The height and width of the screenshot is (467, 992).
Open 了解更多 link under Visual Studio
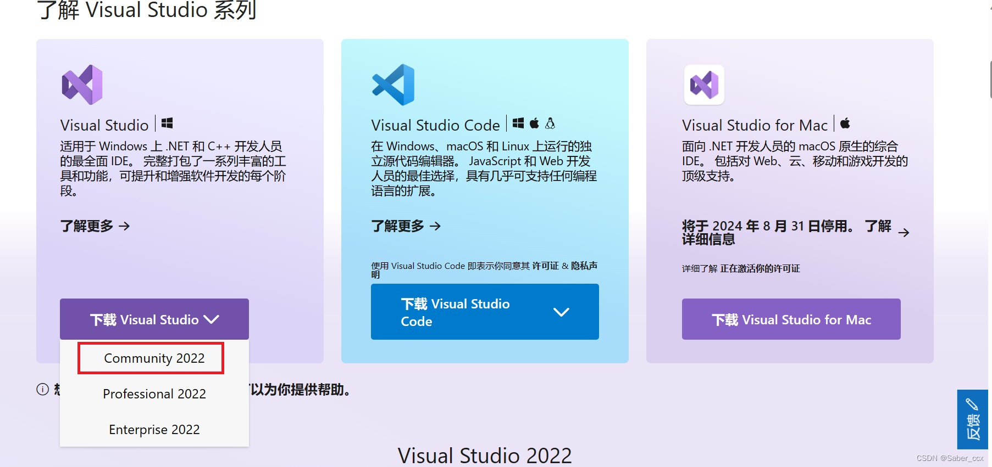(95, 226)
